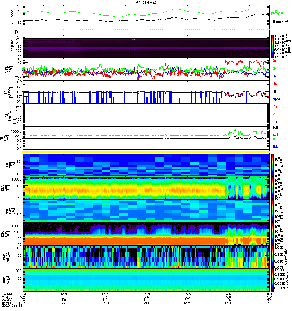This screenshot has height=311, width=292.
Task: Click the 1200 time tick label
Action: pyautogui.click(x=23, y=303)
